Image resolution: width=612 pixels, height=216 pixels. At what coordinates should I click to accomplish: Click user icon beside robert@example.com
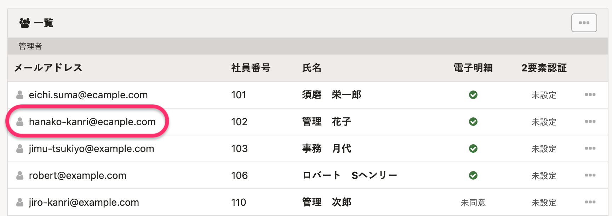click(20, 175)
